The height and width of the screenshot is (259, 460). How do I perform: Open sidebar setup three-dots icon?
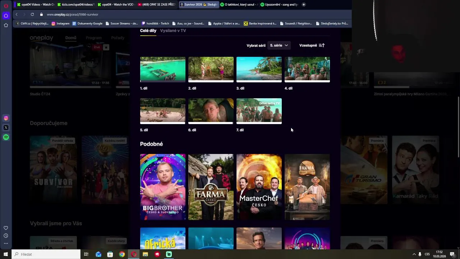[6, 244]
